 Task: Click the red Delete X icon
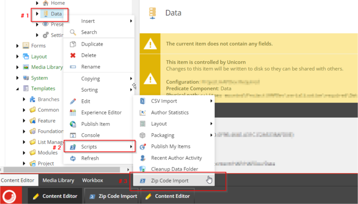point(73,55)
